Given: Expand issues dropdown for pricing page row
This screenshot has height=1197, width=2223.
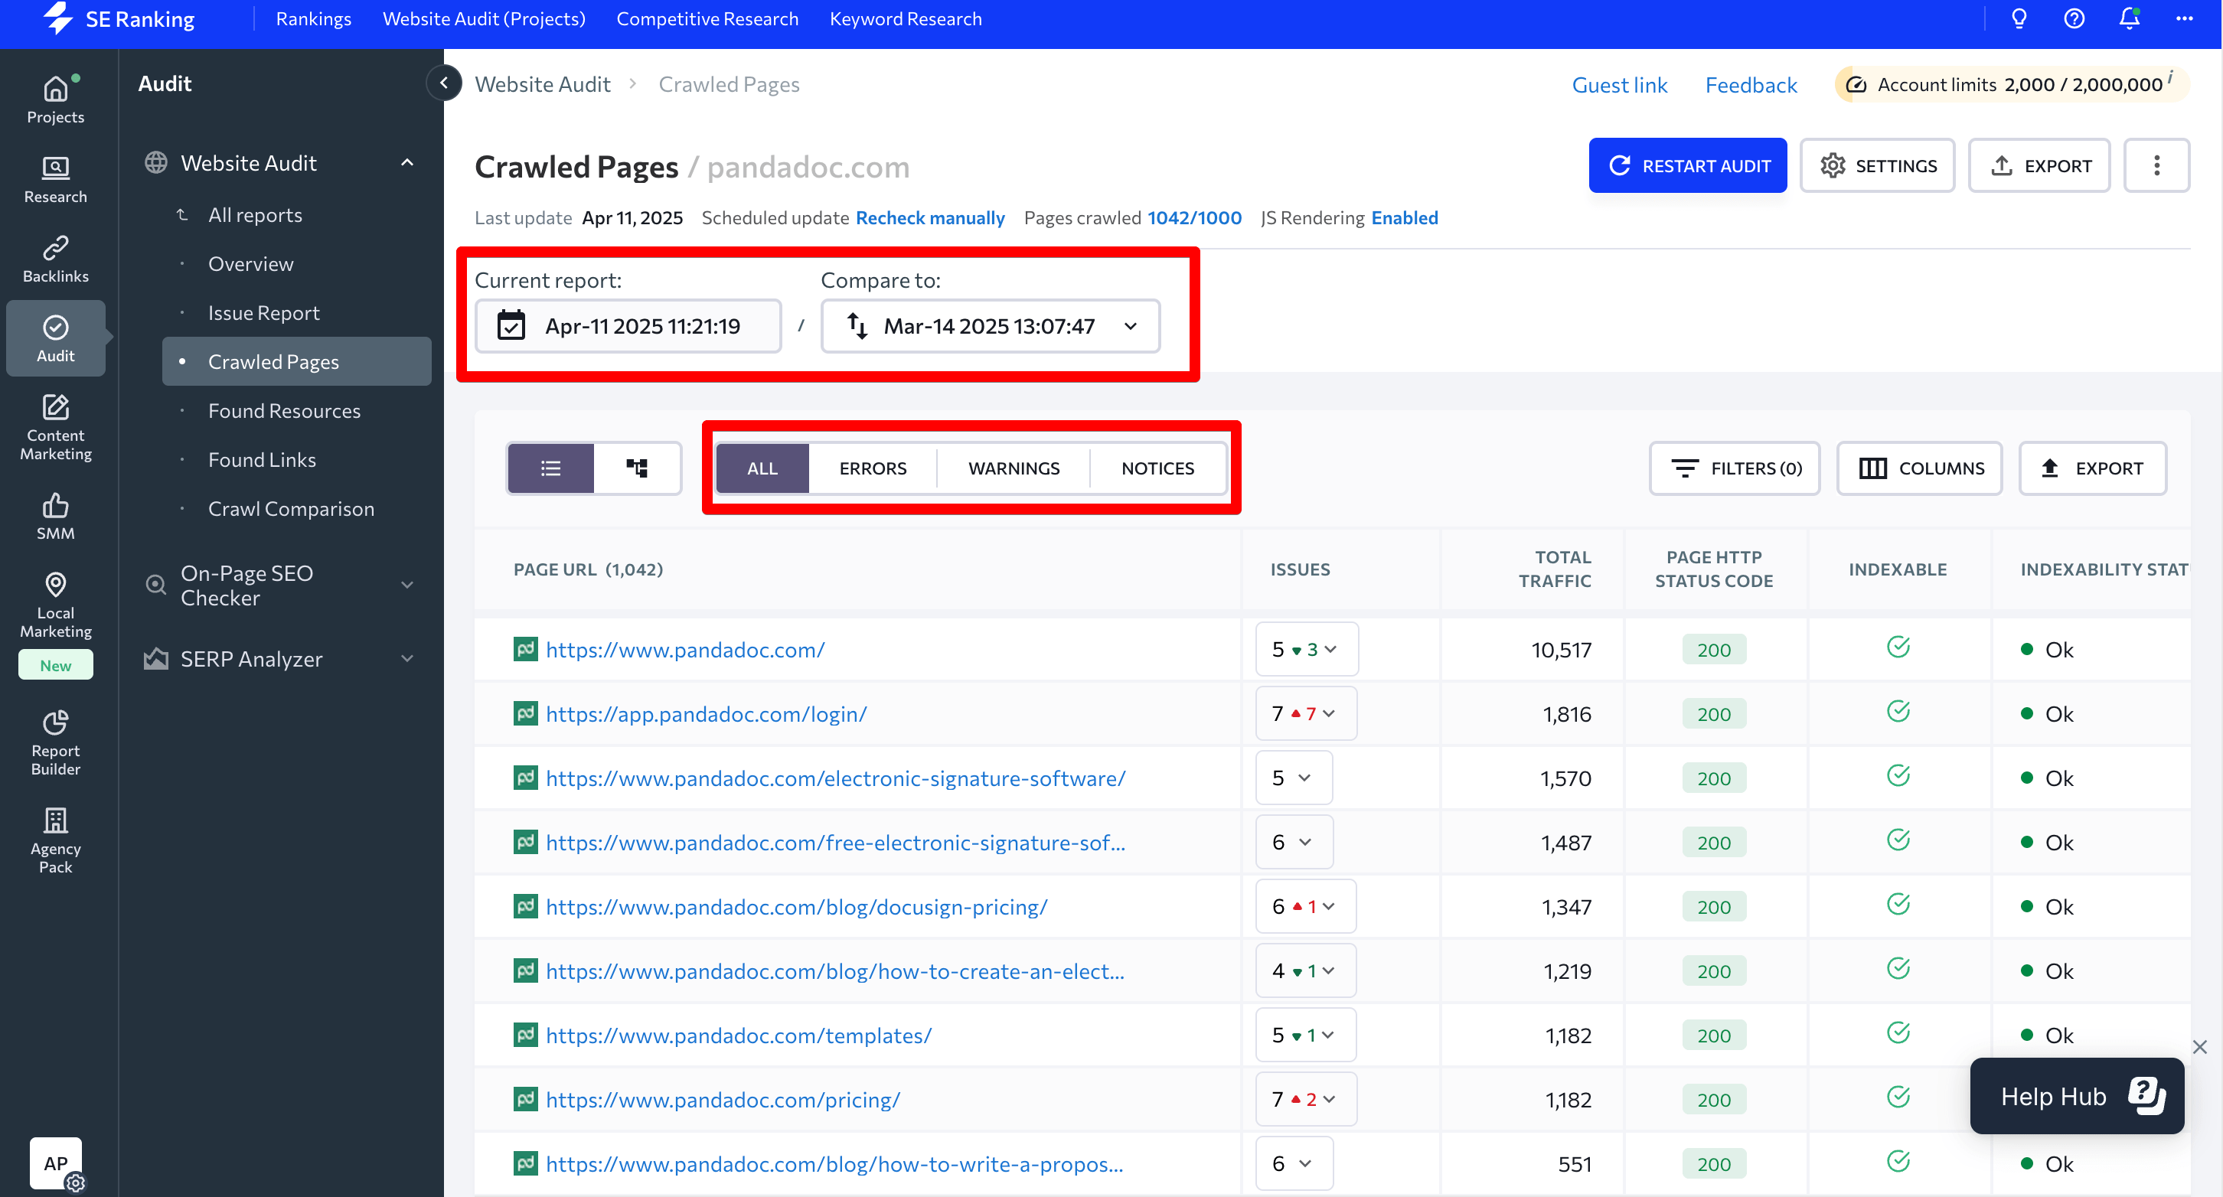Looking at the screenshot, I should point(1306,1098).
